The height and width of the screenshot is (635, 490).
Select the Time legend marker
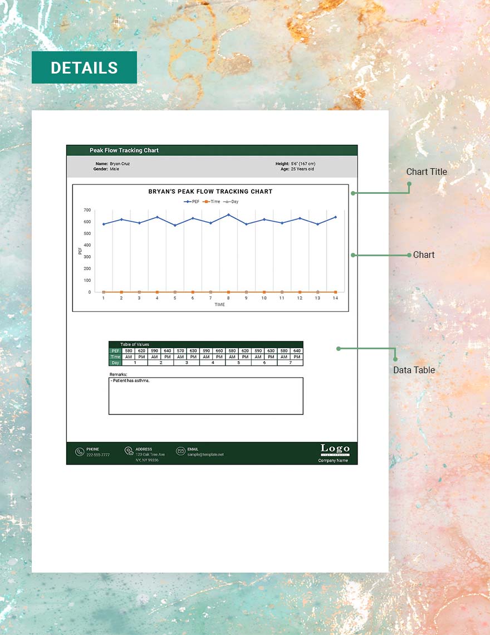207,202
